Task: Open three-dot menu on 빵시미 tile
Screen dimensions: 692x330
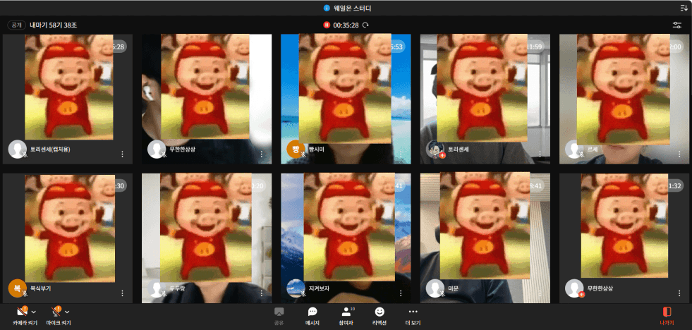Action: pos(401,154)
